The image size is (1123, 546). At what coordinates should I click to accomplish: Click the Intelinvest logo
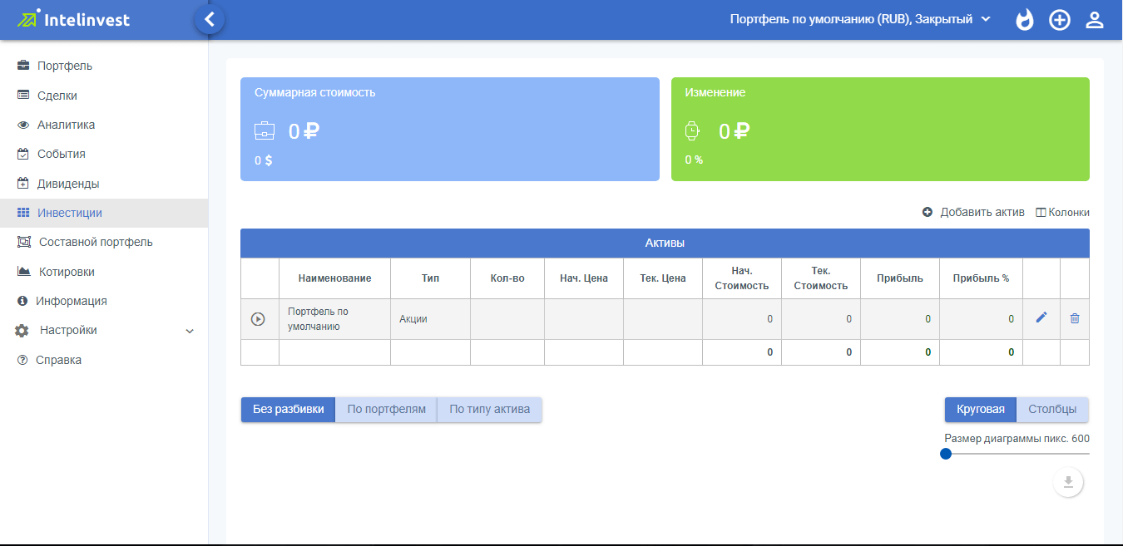click(75, 19)
